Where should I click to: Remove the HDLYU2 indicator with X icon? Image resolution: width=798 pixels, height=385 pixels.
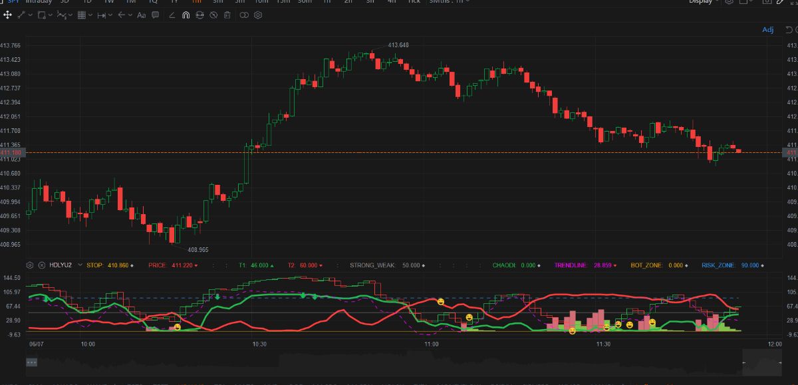tap(42, 265)
